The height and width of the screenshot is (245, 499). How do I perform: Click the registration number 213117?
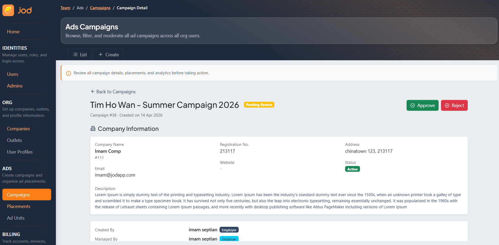tap(228, 151)
